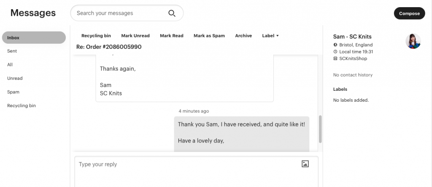Show All messages
This screenshot has height=187, width=432.
(x=10, y=65)
